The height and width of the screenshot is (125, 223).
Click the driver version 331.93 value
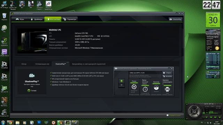click(77, 45)
